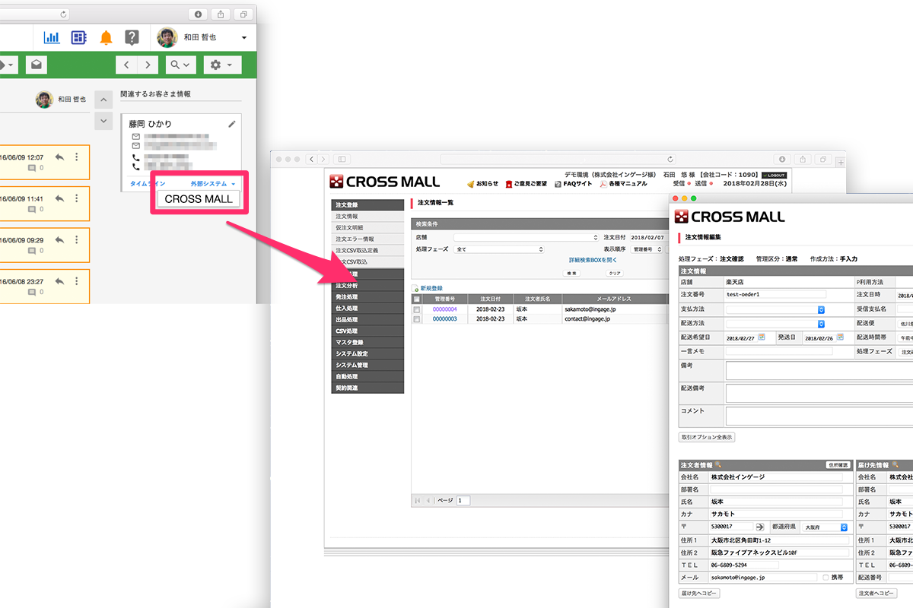Image resolution: width=913 pixels, height=608 pixels.
Task: Open the 表示順序 dropdown
Action: 646,249
